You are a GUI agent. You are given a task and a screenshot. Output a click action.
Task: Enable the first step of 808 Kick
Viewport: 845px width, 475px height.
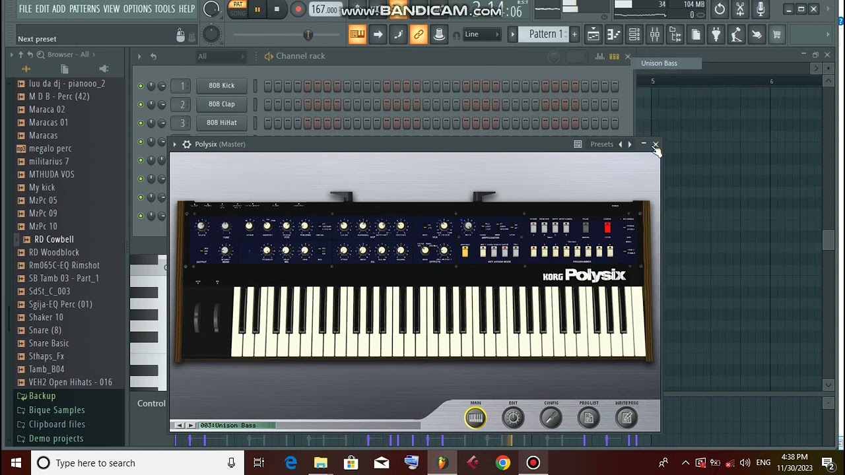pyautogui.click(x=268, y=86)
